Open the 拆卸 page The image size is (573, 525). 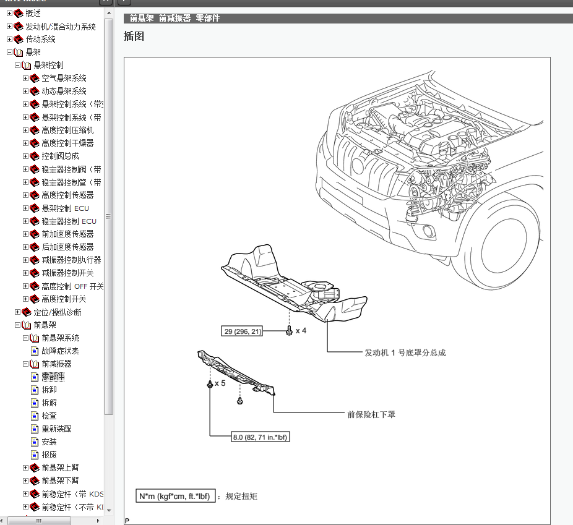[49, 390]
